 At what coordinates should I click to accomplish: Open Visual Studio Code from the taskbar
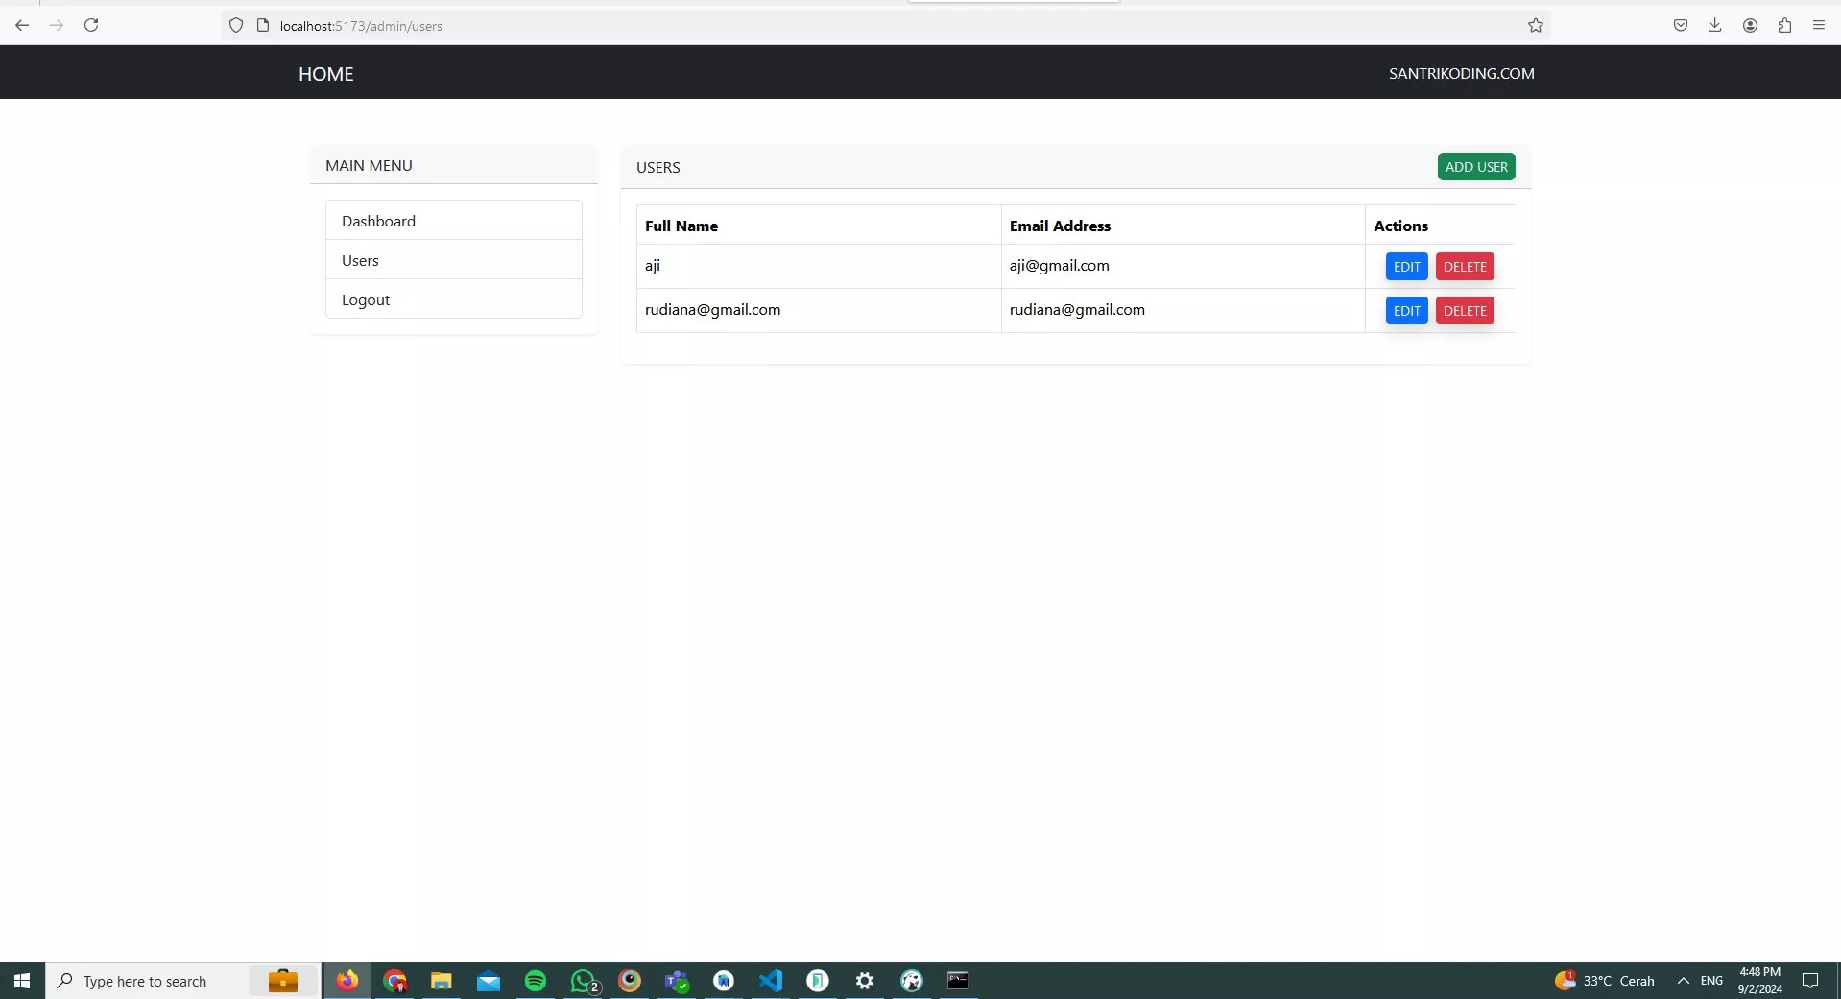771,981
